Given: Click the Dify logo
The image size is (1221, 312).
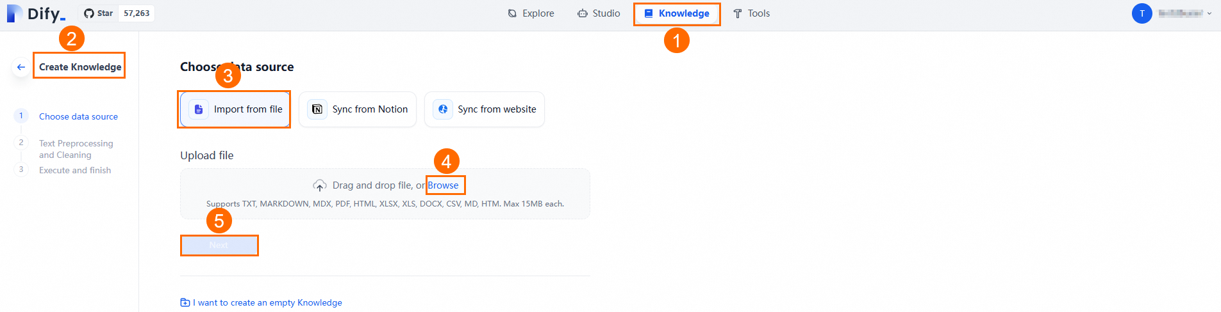Looking at the screenshot, I should click(36, 13).
